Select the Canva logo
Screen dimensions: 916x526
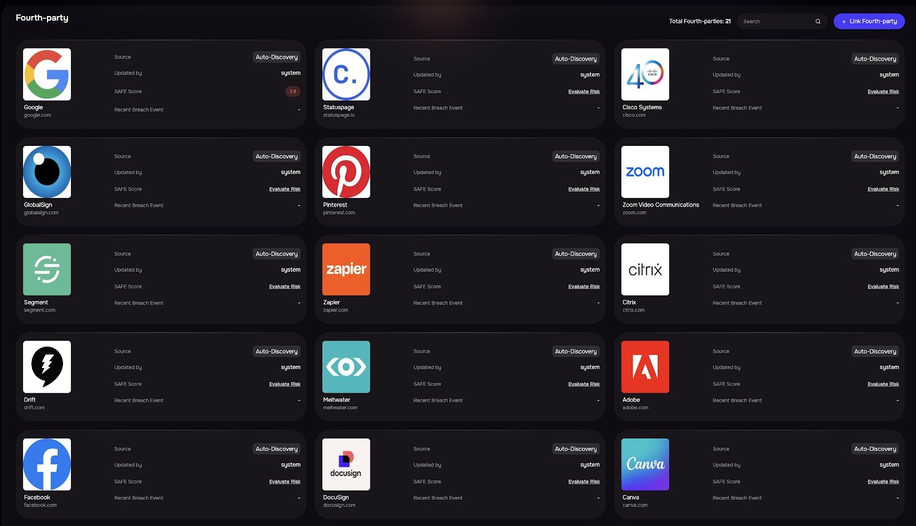645,465
